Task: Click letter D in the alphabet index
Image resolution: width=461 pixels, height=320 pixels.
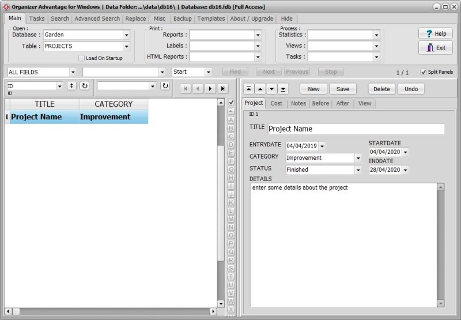Action: tap(231, 145)
